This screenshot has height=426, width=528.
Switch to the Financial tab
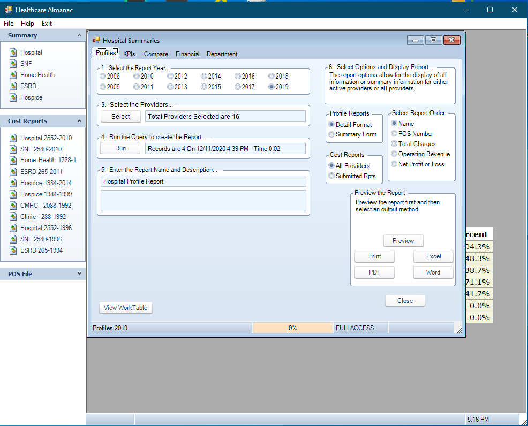[x=187, y=54]
